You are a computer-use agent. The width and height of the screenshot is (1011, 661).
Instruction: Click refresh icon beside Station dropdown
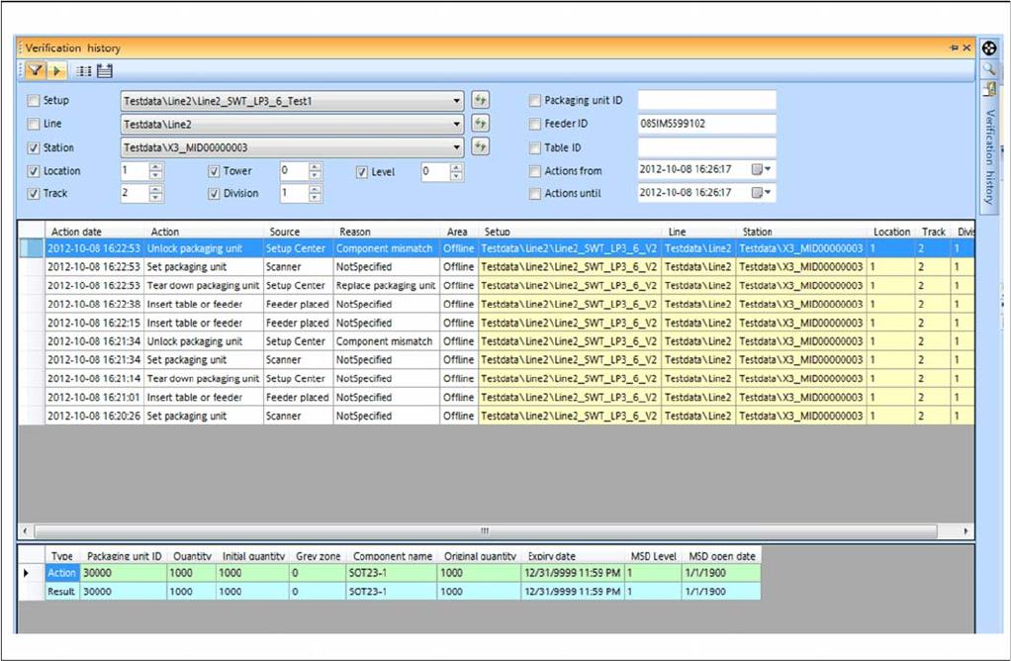click(x=481, y=147)
